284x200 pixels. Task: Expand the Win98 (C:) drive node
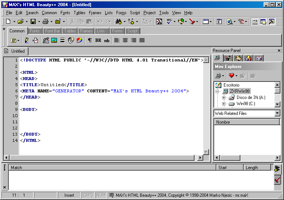224,104
